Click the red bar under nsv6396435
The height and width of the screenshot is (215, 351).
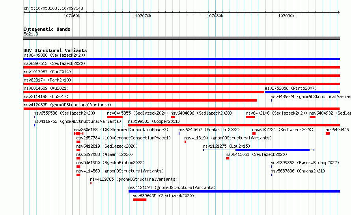140,200
